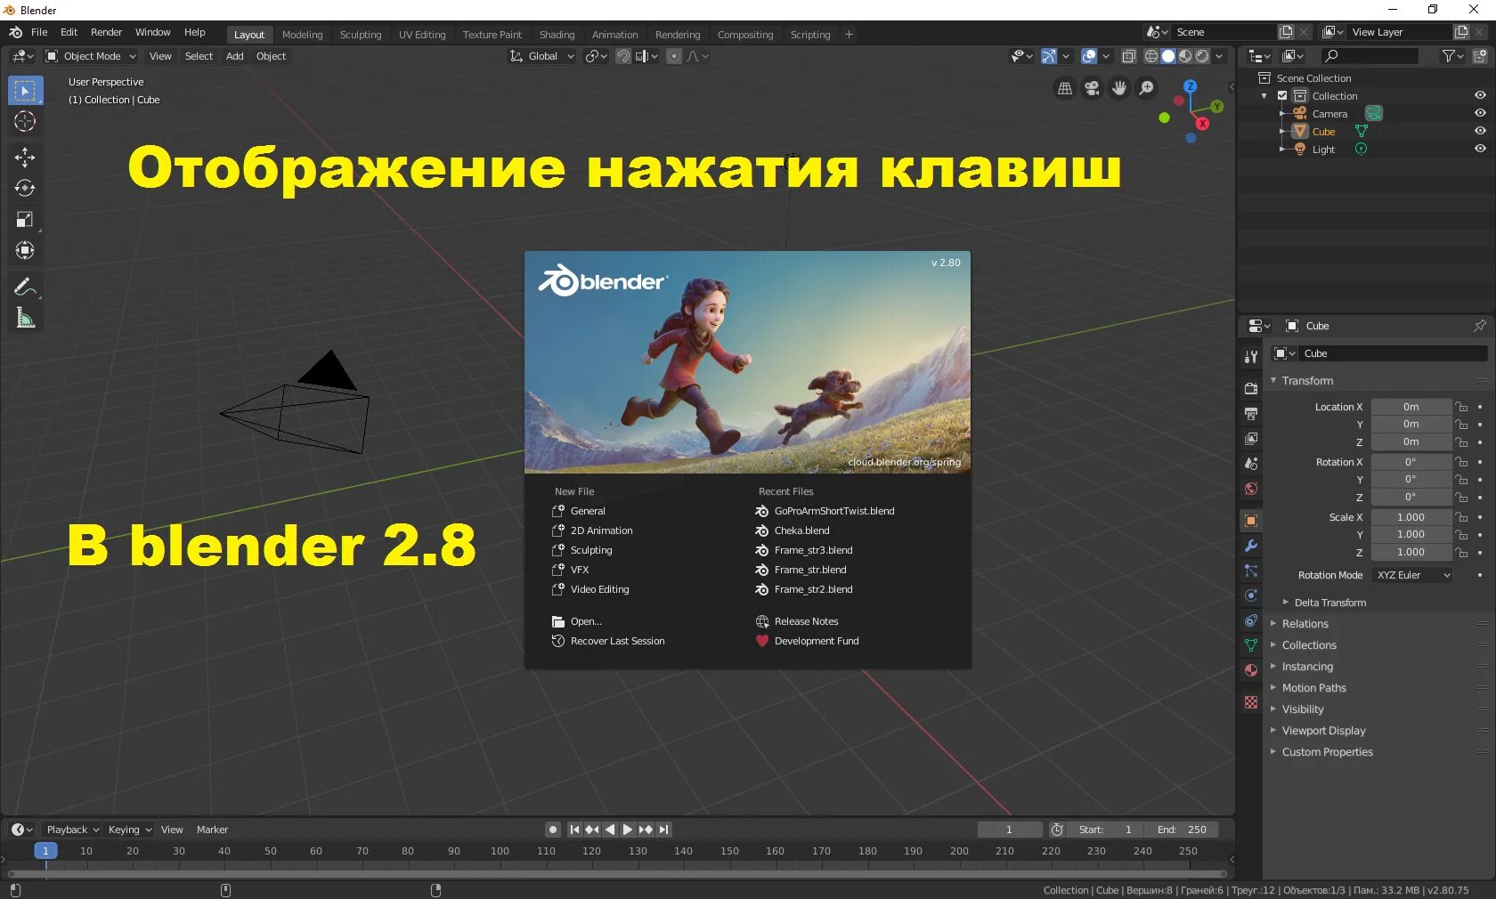
Task: Lock Location X
Action: click(1461, 407)
